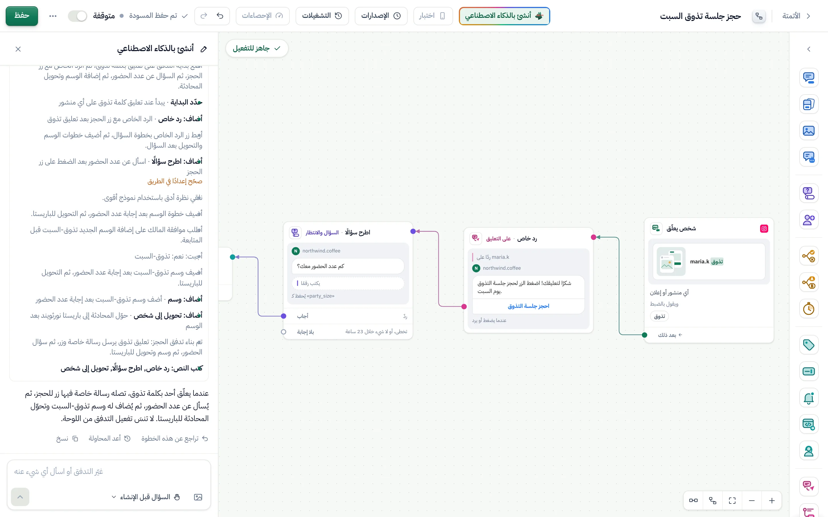Open the Runs tab
Screen dimensions: 828x517
pos(322,16)
